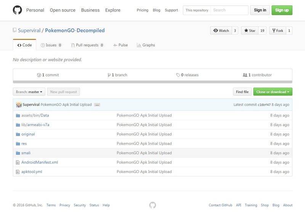Click the folder icon for assets/bin/Data

(18, 115)
